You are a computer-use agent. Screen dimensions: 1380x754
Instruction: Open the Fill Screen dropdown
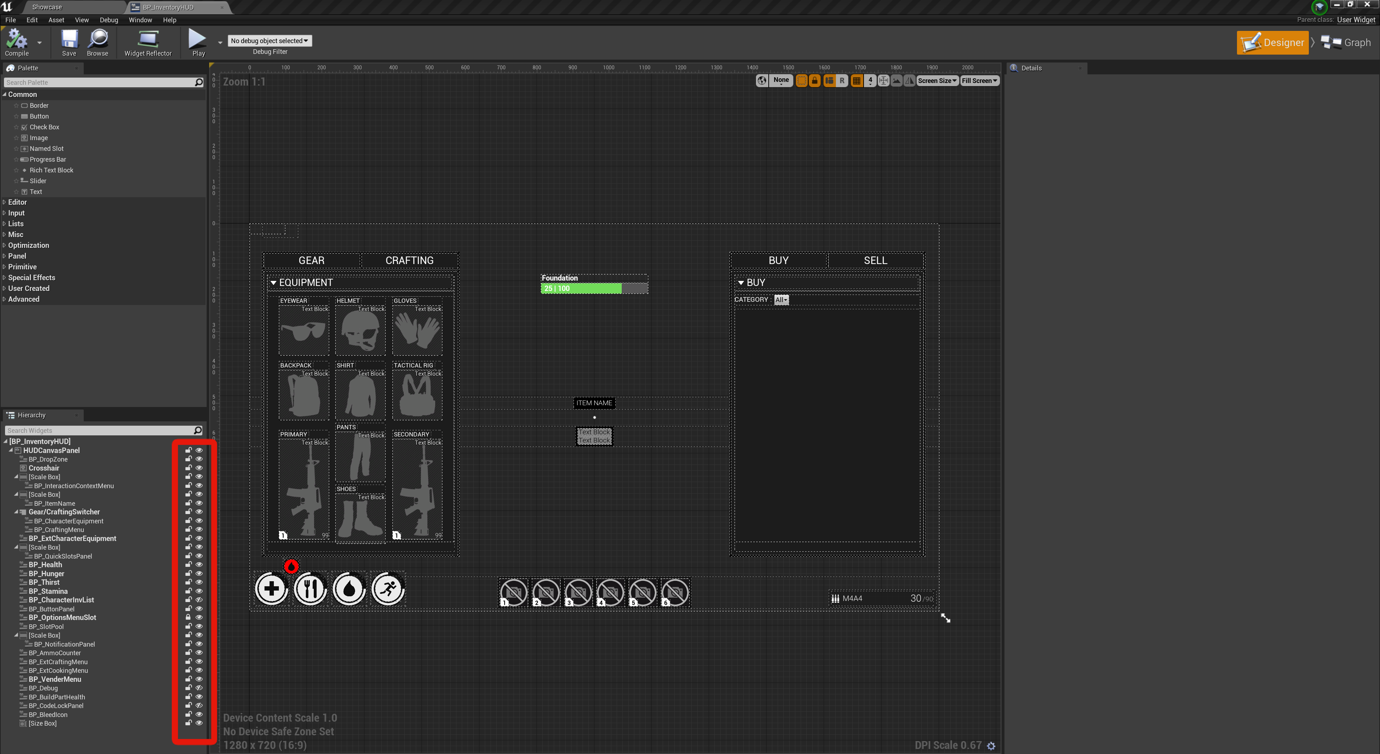[x=979, y=81]
